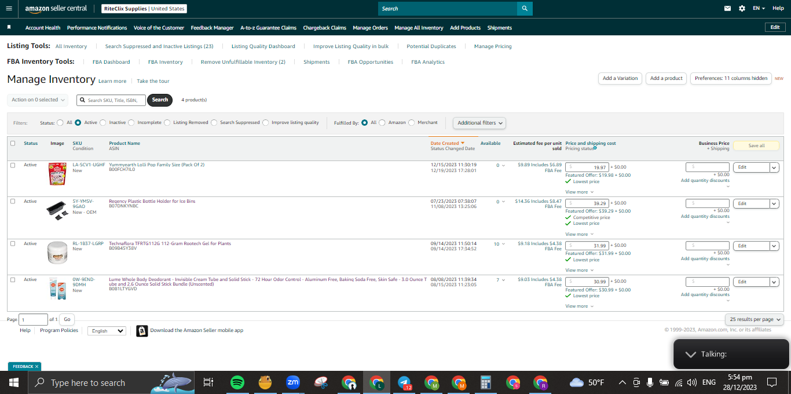Open Telegram from the taskbar
This screenshot has width=791, height=394.
[x=404, y=382]
